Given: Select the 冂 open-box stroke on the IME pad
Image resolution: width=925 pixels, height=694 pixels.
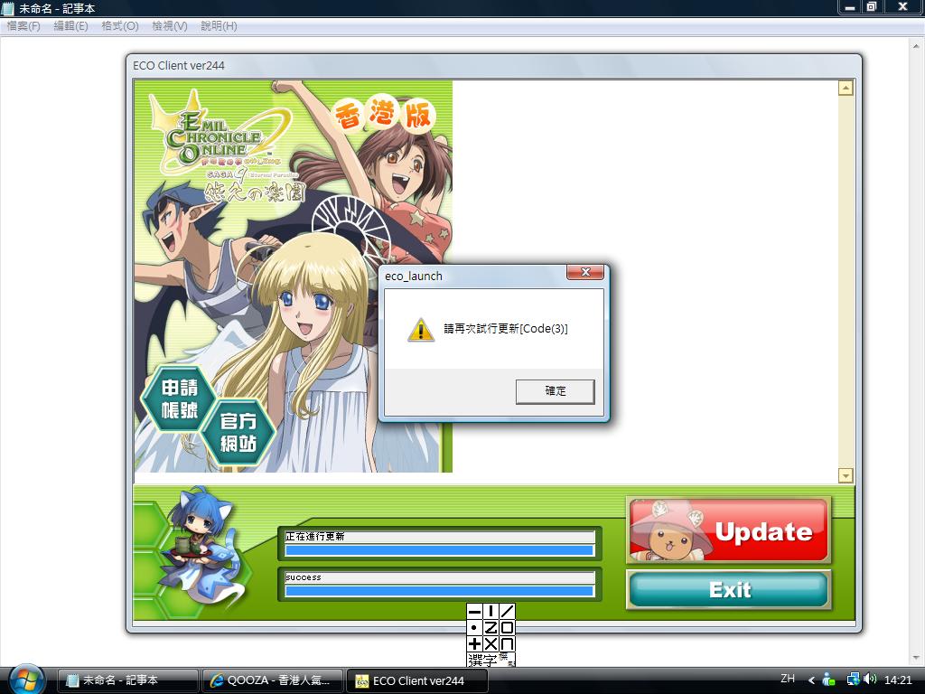Looking at the screenshot, I should point(507,643).
